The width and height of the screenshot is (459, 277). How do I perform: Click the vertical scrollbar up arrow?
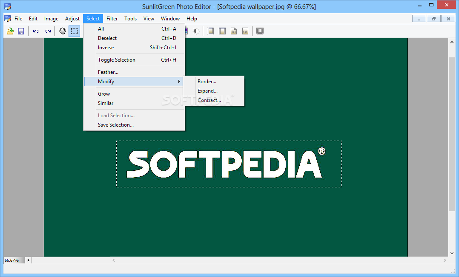point(452,42)
